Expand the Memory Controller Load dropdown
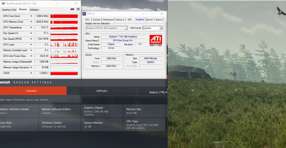The image size is (286, 148). click(31, 50)
